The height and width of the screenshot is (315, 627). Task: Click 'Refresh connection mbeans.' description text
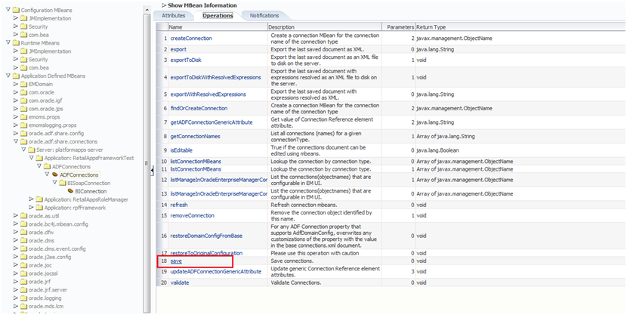click(303, 205)
